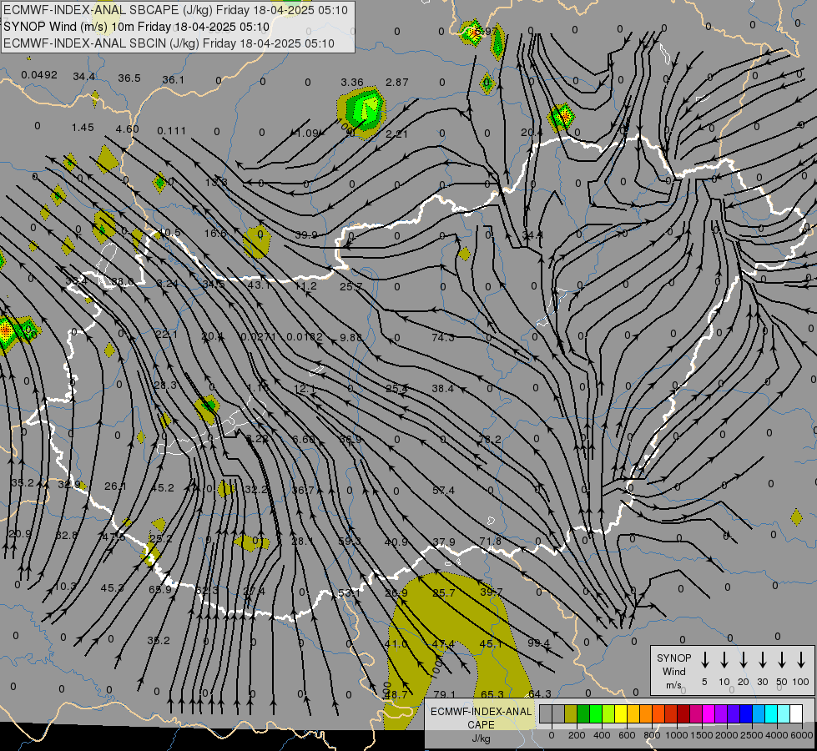Pick the olive swatch in the CAPE color scale
817x751 pixels.
571,714
